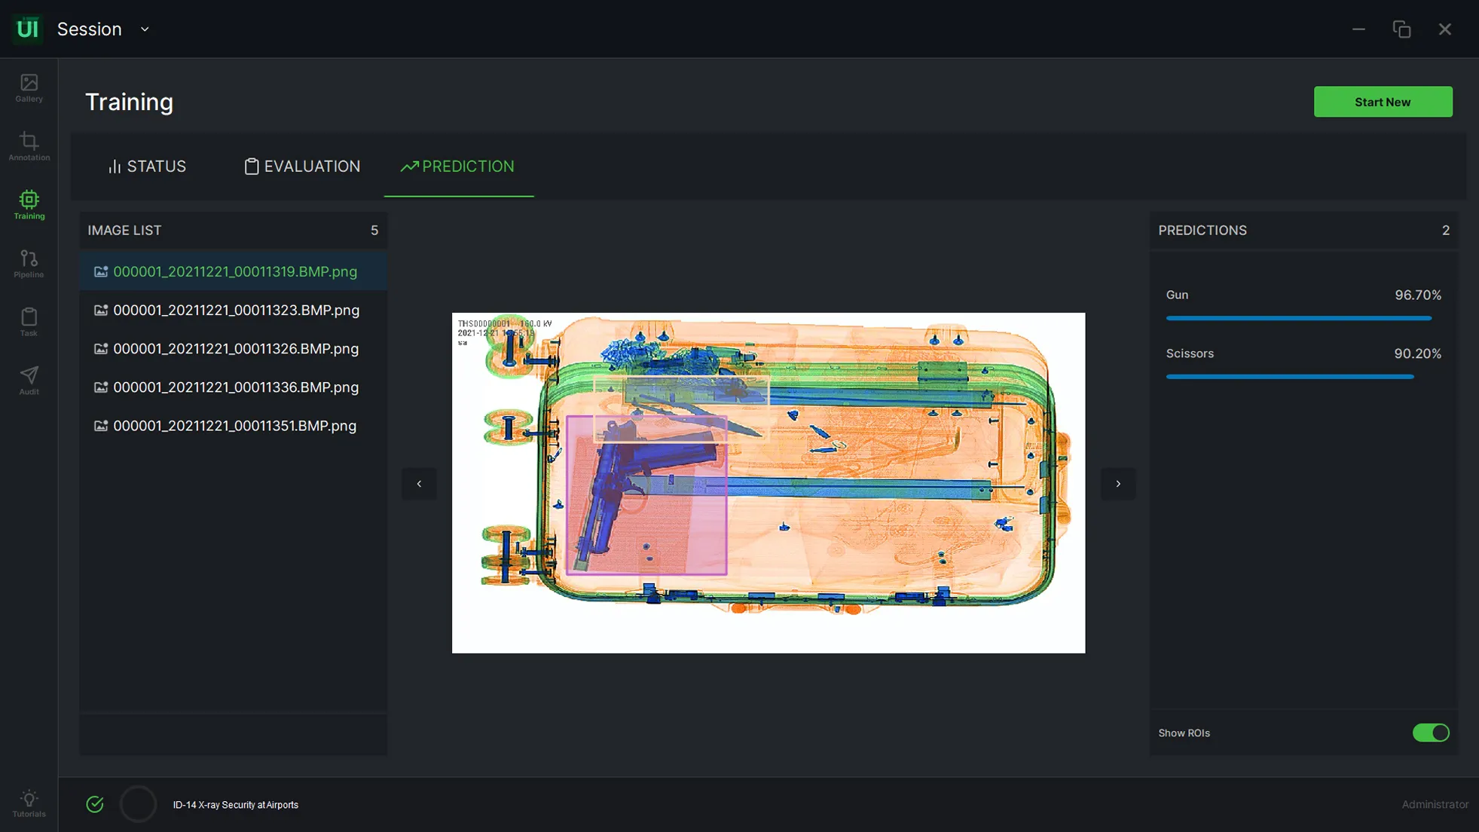This screenshot has width=1479, height=832.
Task: Click the STATUS bar-chart icon
Action: (115, 167)
